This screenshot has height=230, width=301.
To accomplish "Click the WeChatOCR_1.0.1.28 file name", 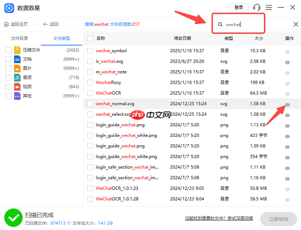I will [x=117, y=199].
